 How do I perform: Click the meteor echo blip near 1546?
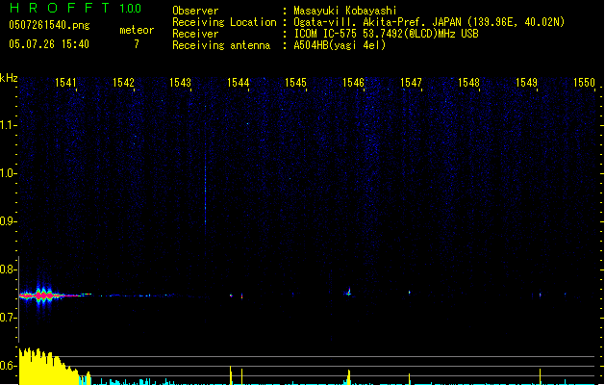pos(349,292)
